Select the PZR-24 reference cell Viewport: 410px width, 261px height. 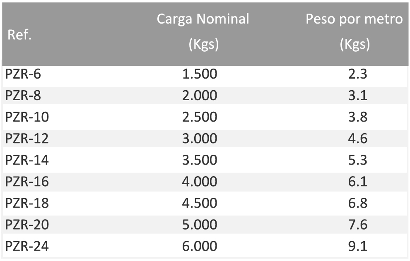[27, 246]
